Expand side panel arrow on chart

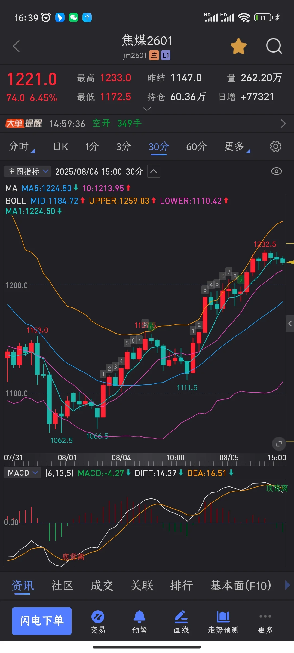click(290, 324)
